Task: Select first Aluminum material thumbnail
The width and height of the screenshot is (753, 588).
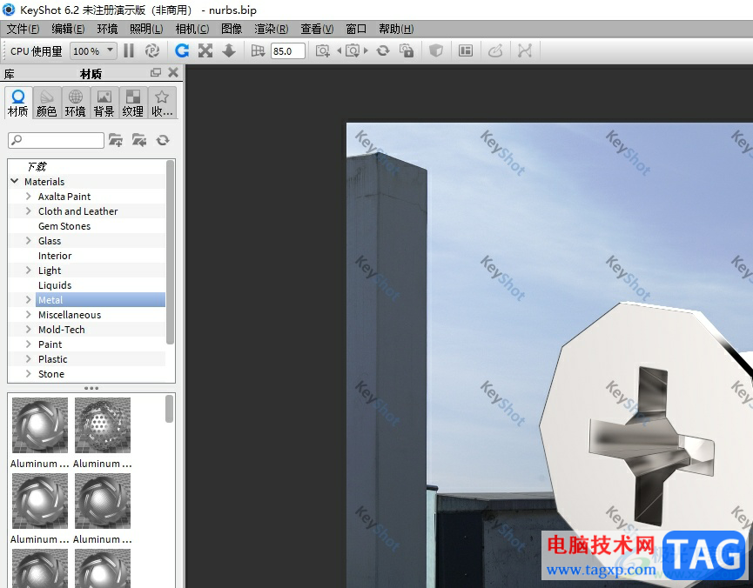Action: pyautogui.click(x=40, y=425)
